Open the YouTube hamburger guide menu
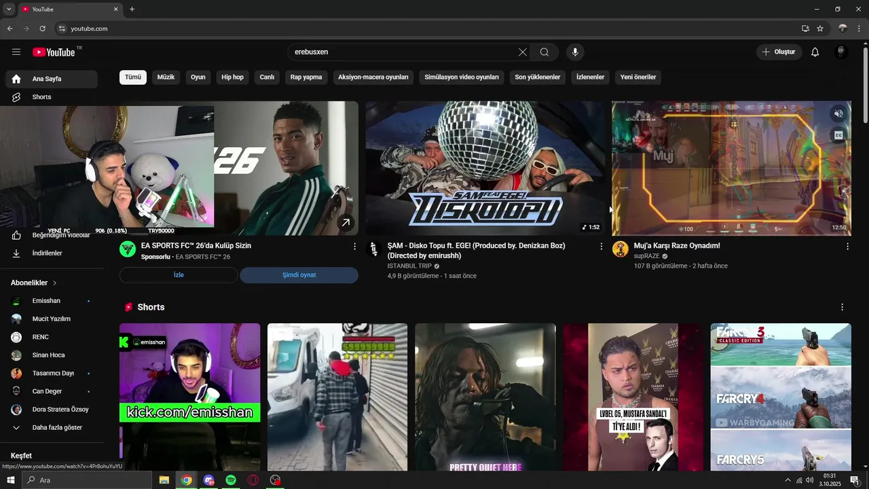Viewport: 869px width, 489px height. tap(16, 52)
